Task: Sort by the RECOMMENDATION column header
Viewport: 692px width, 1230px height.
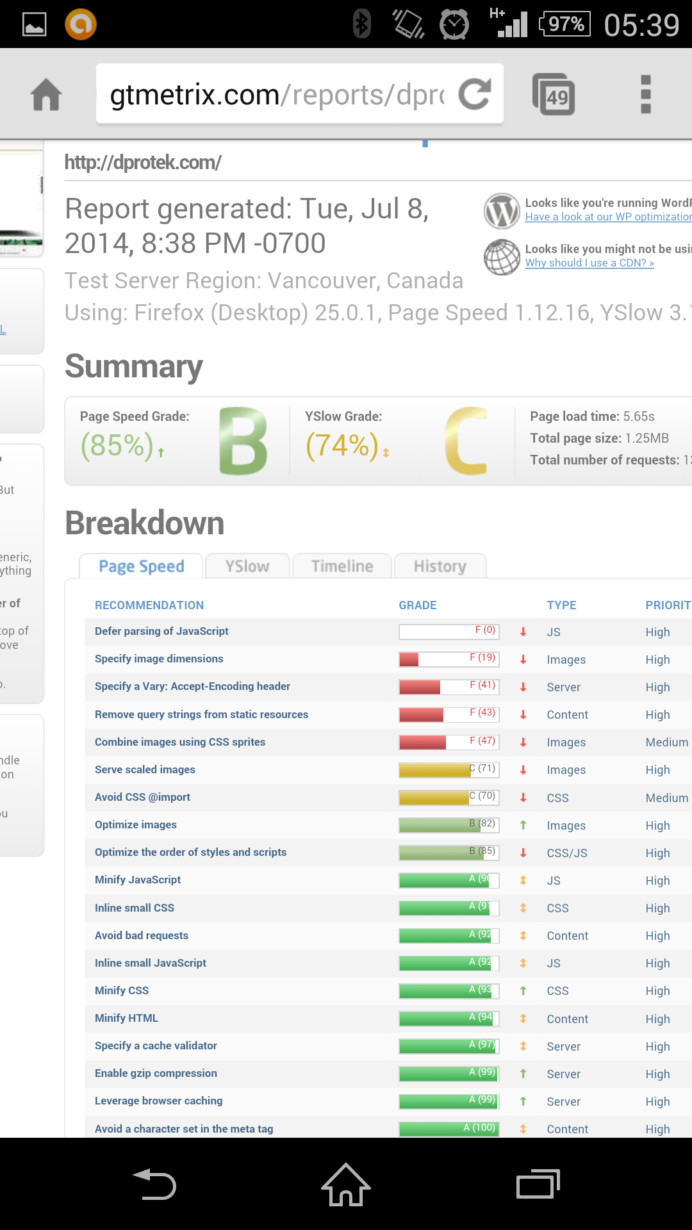Action: [149, 605]
